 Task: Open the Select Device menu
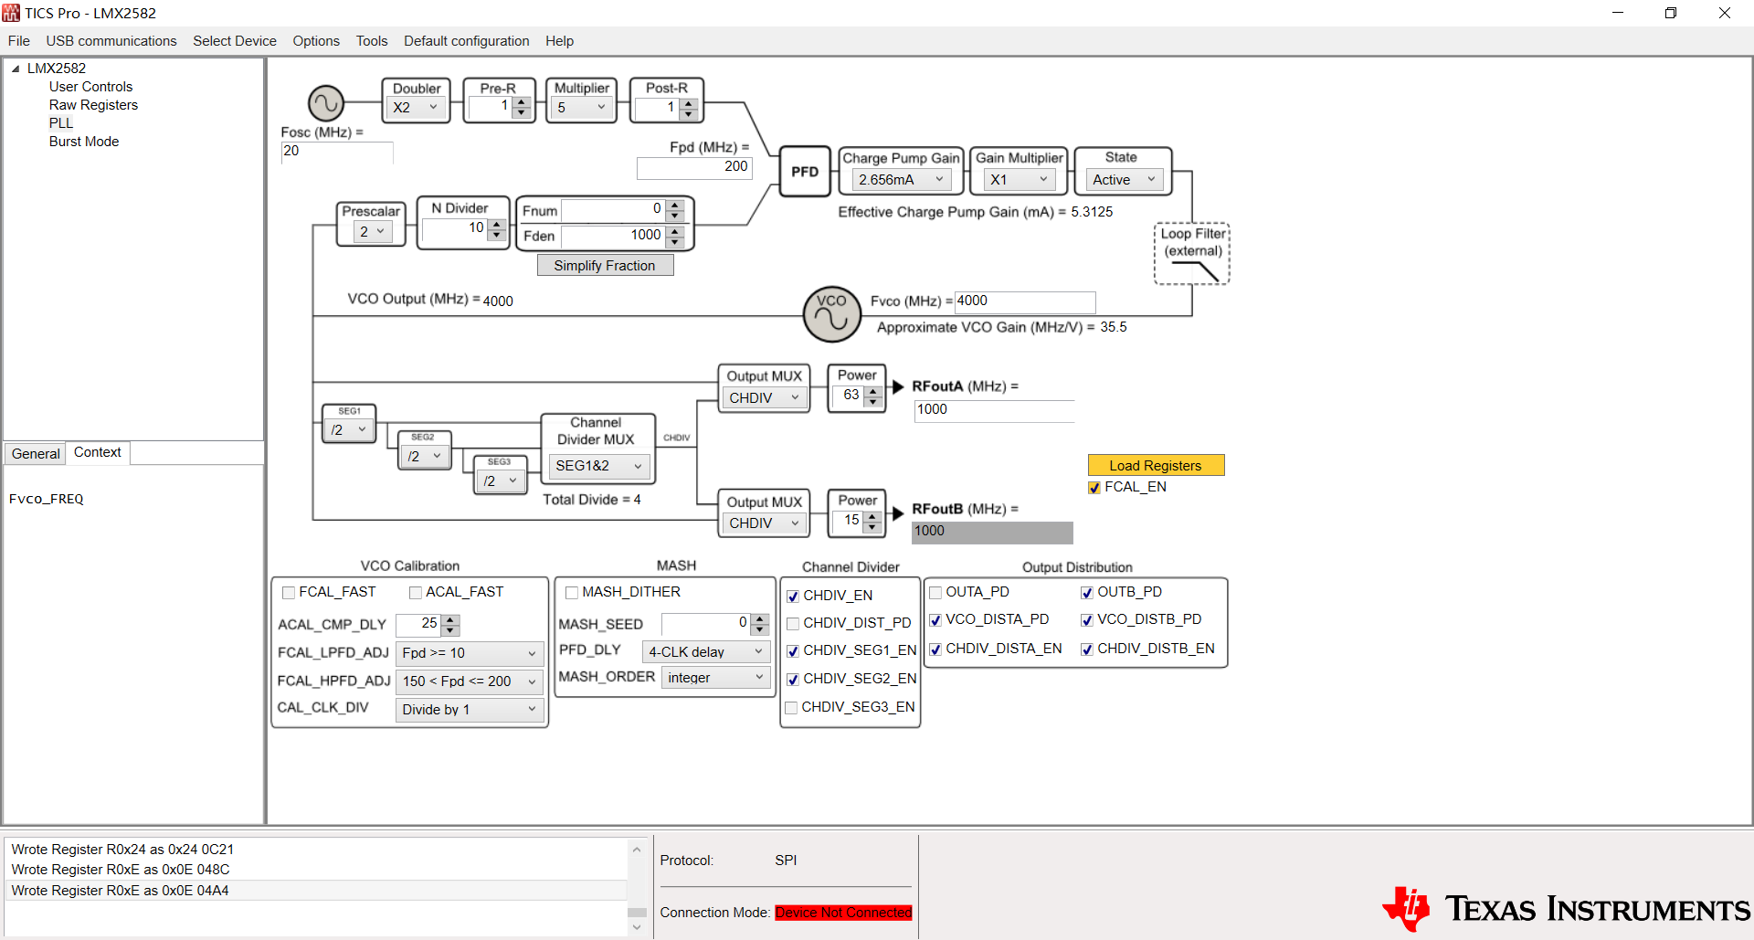click(x=235, y=41)
